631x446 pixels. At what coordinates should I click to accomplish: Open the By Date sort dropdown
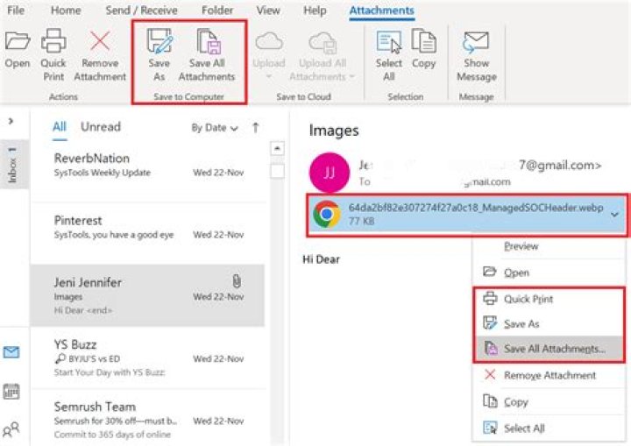(215, 128)
